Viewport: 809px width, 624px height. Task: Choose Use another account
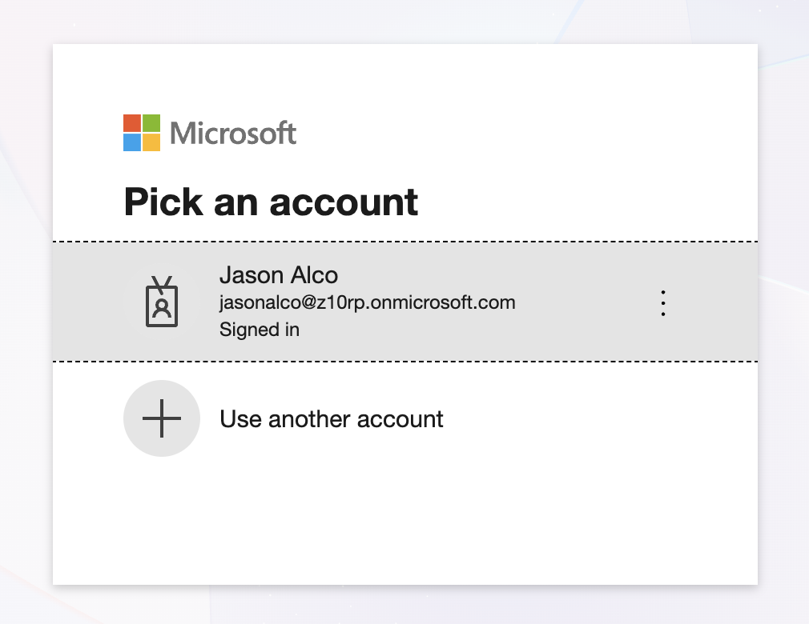[331, 418]
